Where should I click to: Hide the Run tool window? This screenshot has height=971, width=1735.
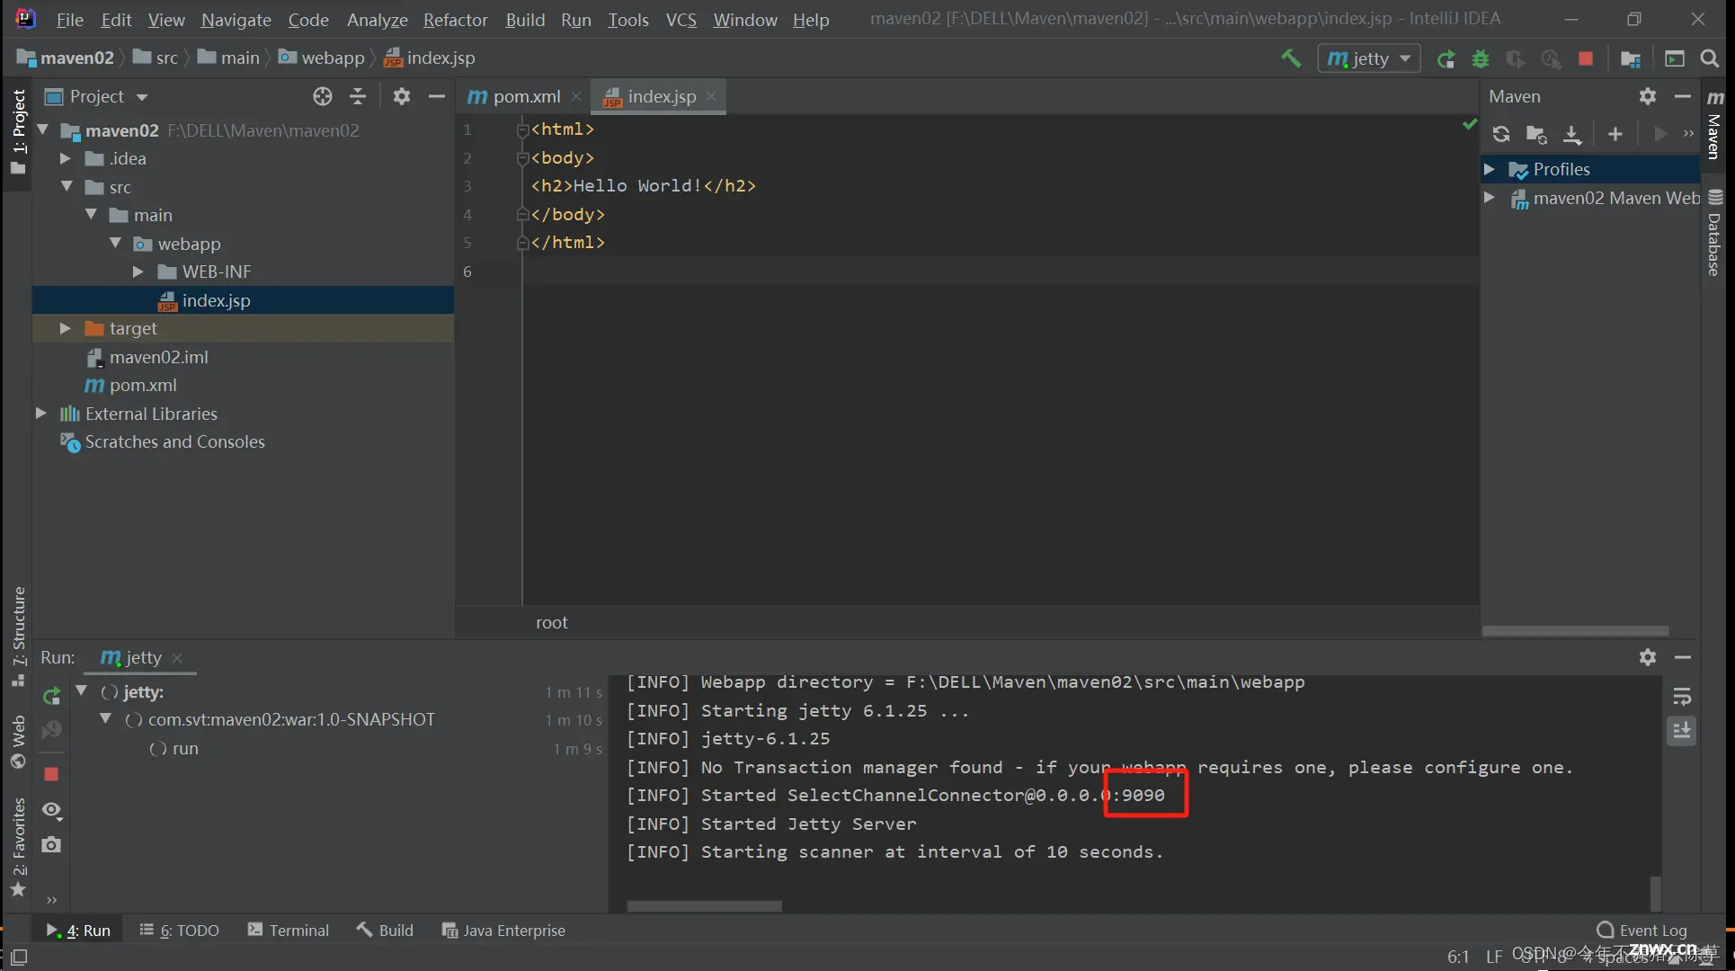coord(1683,657)
